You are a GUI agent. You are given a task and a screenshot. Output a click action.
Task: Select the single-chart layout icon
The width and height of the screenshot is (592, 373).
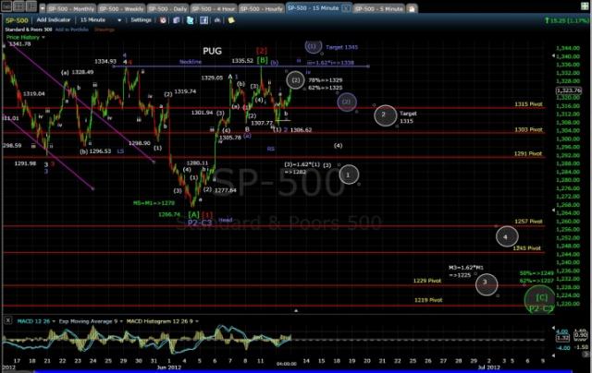pos(6,6)
